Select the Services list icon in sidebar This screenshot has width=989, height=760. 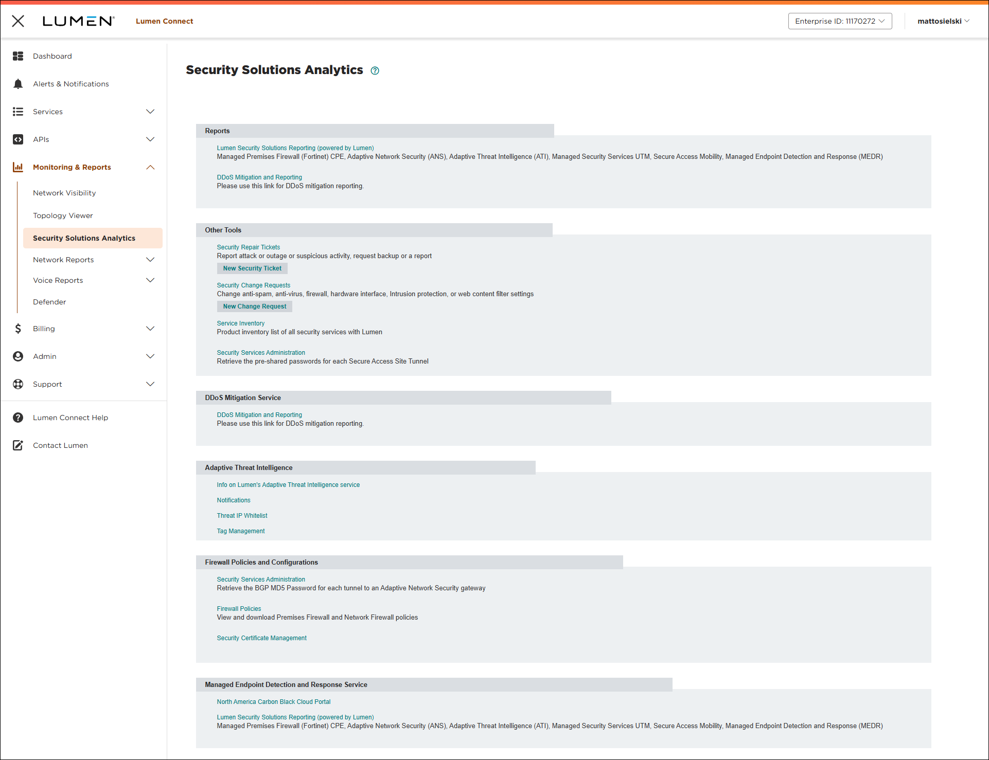coord(18,111)
